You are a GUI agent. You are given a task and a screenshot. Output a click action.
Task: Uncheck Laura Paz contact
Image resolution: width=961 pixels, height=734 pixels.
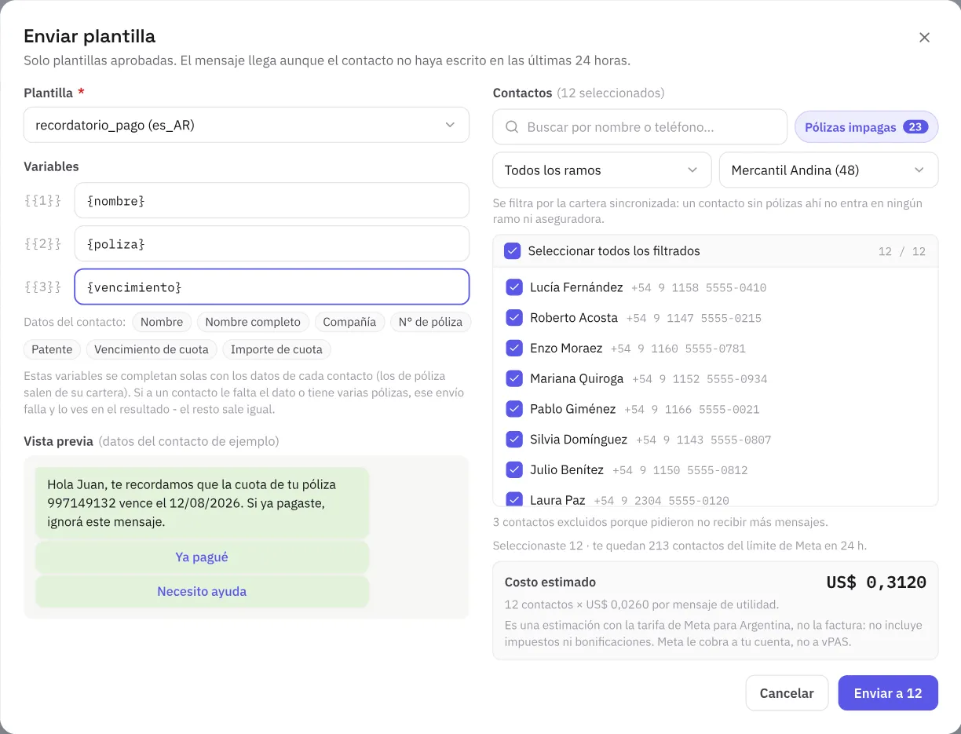(514, 499)
